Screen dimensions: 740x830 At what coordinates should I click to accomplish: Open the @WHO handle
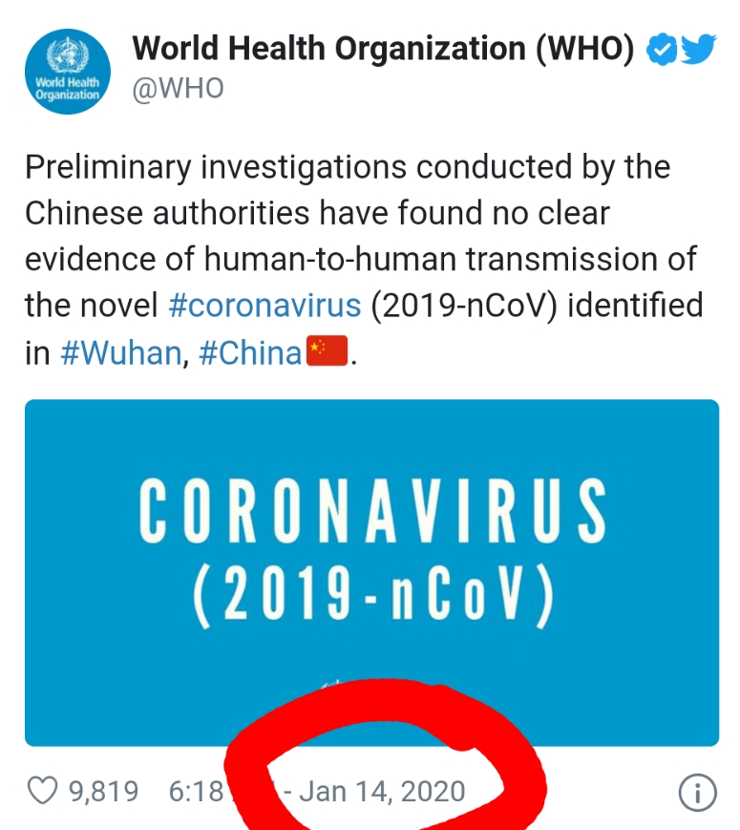click(178, 89)
